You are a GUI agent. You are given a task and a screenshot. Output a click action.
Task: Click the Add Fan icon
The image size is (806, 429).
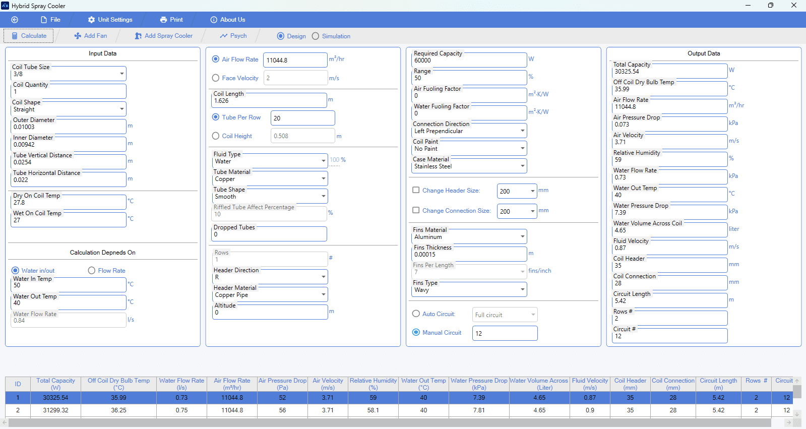pyautogui.click(x=78, y=36)
